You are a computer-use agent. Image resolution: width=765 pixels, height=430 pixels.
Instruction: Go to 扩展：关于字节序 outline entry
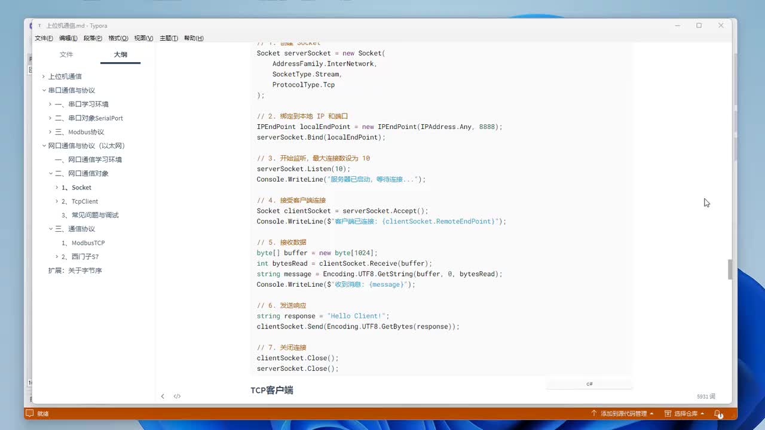[x=75, y=271]
